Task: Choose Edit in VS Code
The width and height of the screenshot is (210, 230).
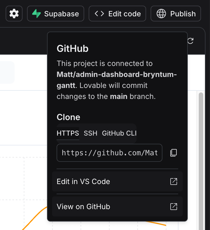Action: [117, 182]
